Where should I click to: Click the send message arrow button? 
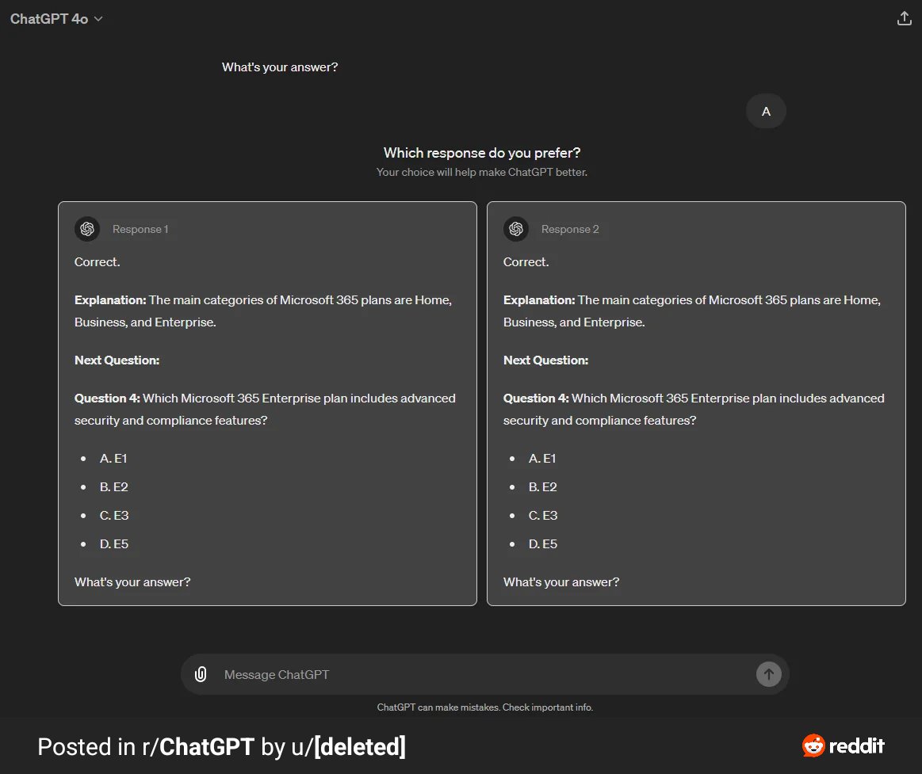(x=768, y=674)
